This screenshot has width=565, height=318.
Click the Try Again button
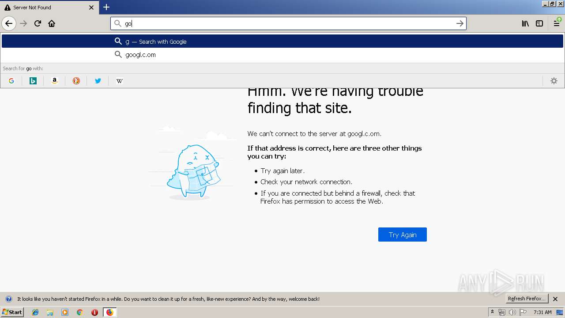[403, 235]
